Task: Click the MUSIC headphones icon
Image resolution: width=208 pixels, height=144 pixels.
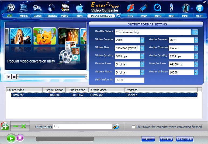Action: (x=52, y=8)
